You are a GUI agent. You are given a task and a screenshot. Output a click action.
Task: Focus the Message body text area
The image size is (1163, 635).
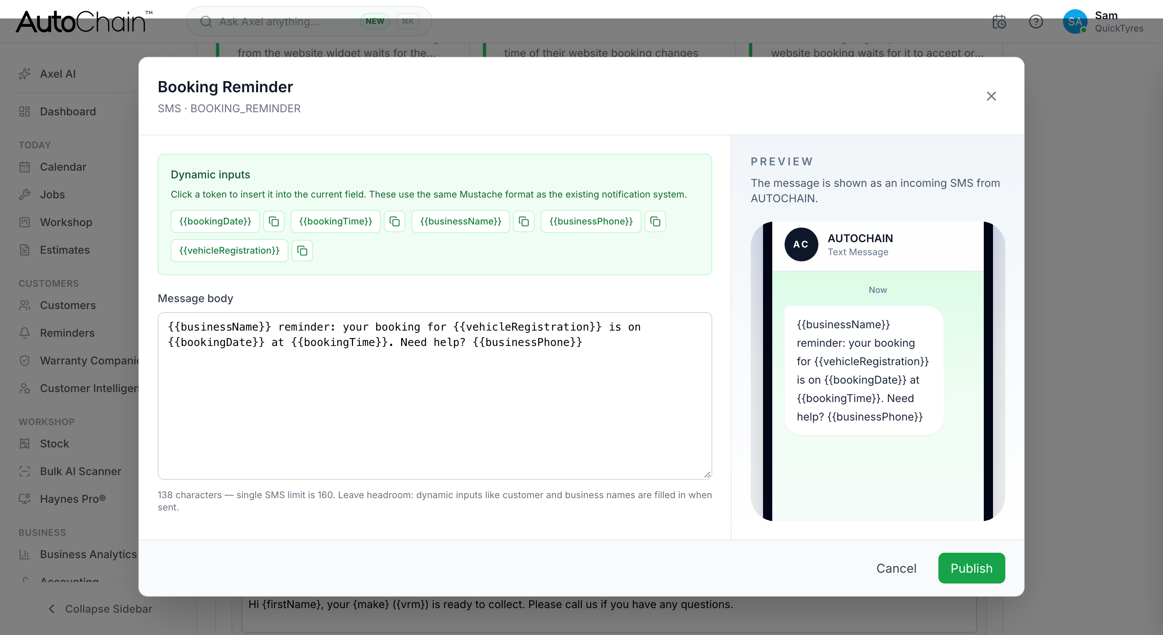click(x=434, y=396)
